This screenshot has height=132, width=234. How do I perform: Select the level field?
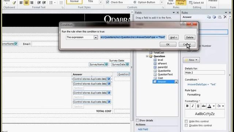pos(160,60)
